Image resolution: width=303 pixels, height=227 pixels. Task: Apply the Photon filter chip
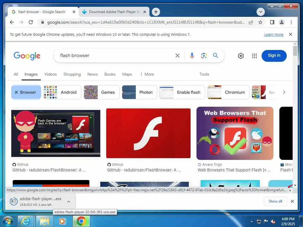point(140,92)
